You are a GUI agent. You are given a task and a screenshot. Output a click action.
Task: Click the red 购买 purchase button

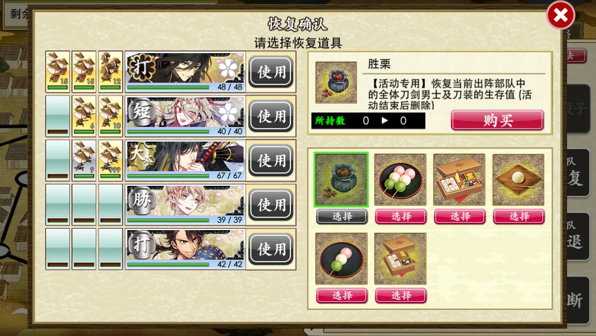click(497, 121)
